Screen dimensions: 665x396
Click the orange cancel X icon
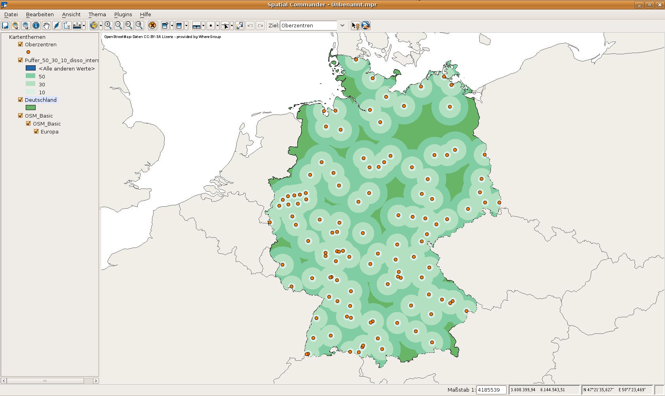tap(152, 26)
